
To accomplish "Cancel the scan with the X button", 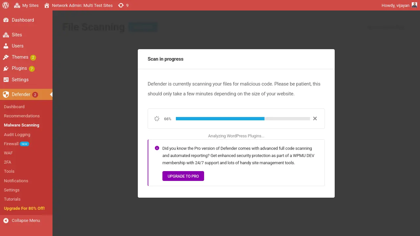I will point(315,119).
